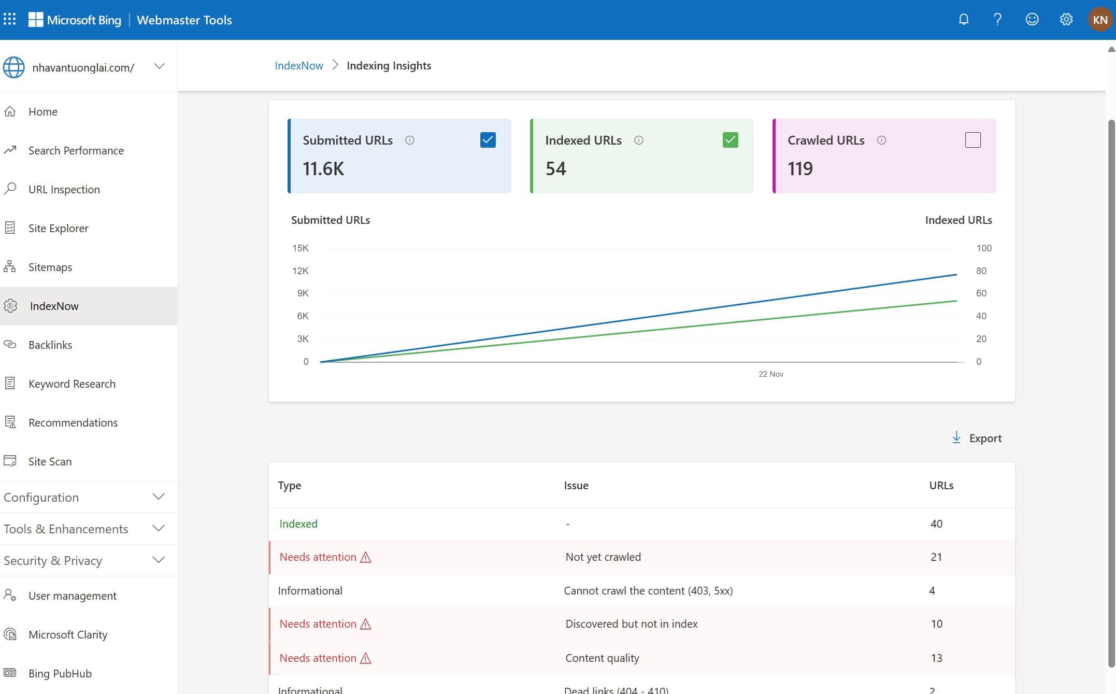Uncheck the Submitted URLs checkbox
The width and height of the screenshot is (1116, 694).
point(488,140)
